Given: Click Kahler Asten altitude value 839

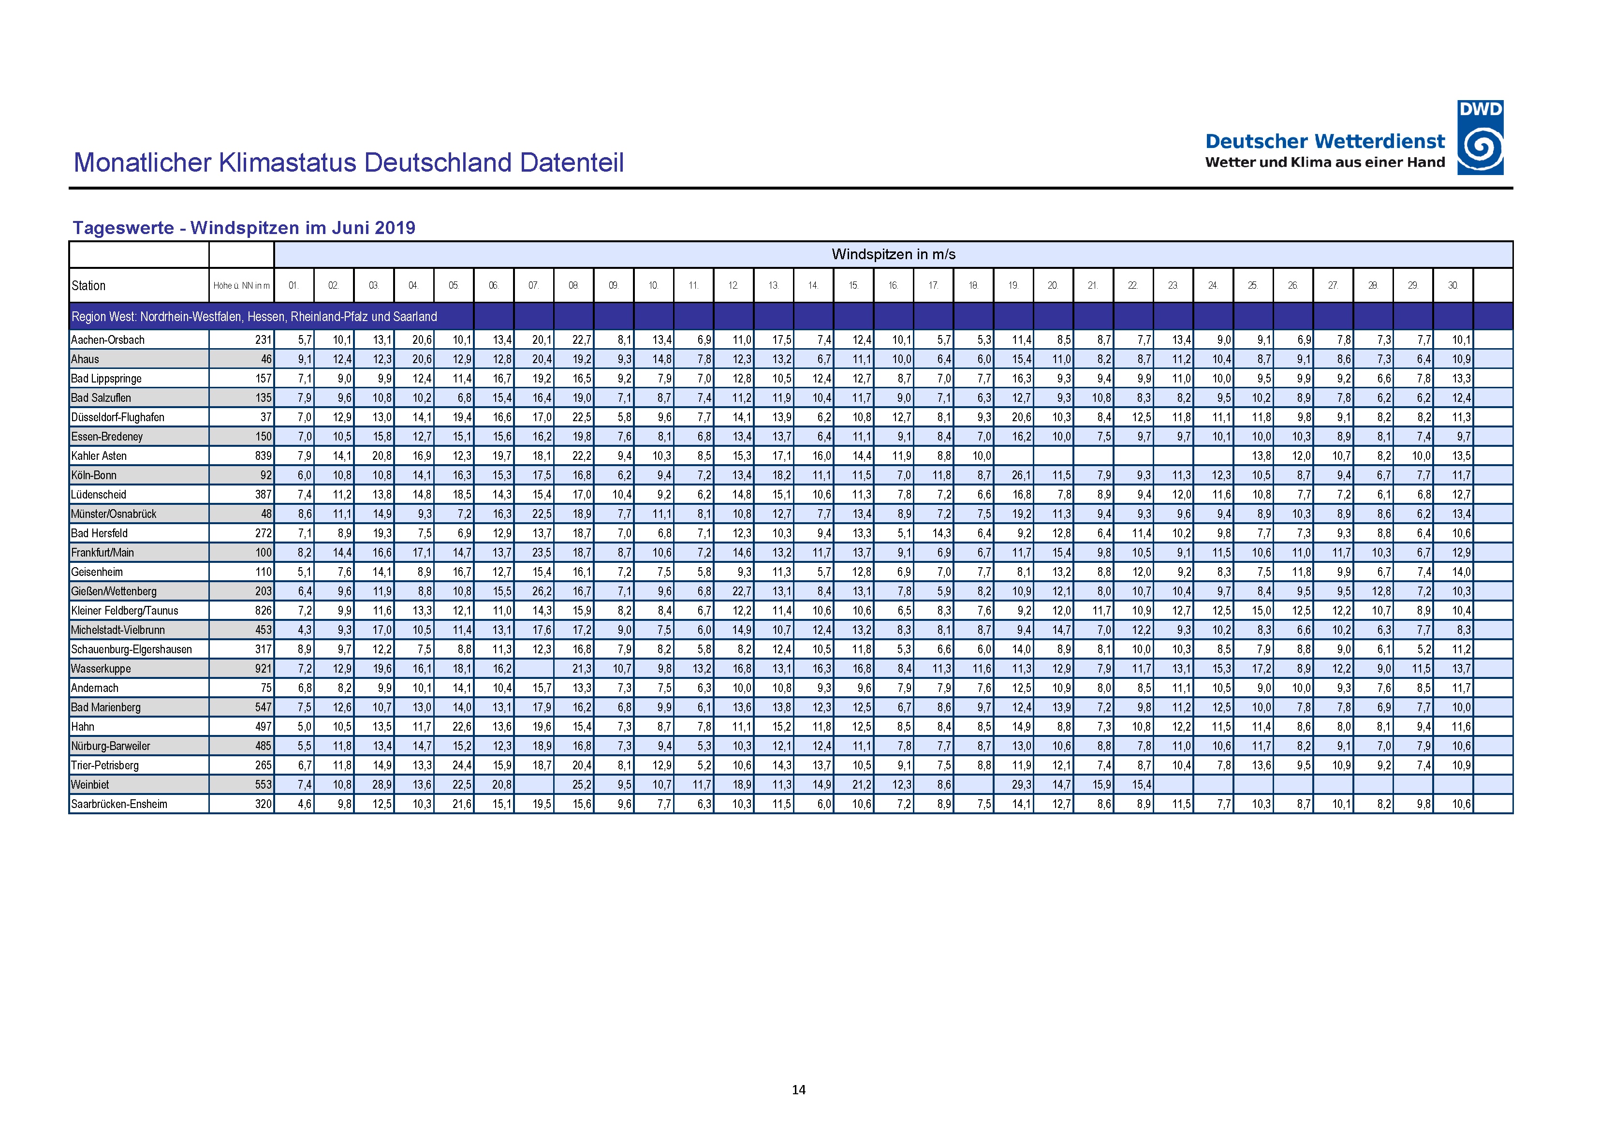Looking at the screenshot, I should tap(263, 456).
